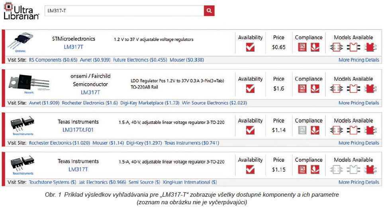
Task: Toggle Availability checkmark in STMicroelectronics row
Action: pyautogui.click(x=250, y=47)
